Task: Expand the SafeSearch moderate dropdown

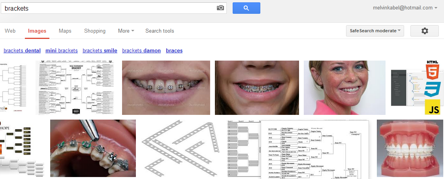Action: pyautogui.click(x=375, y=31)
